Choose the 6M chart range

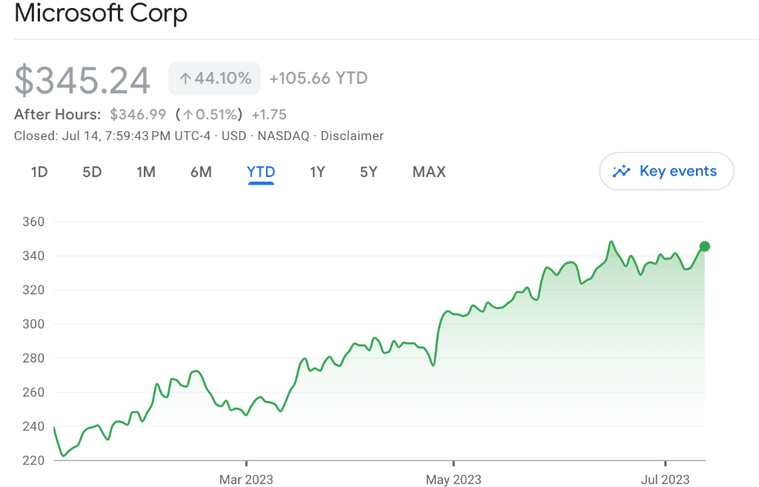click(x=201, y=172)
